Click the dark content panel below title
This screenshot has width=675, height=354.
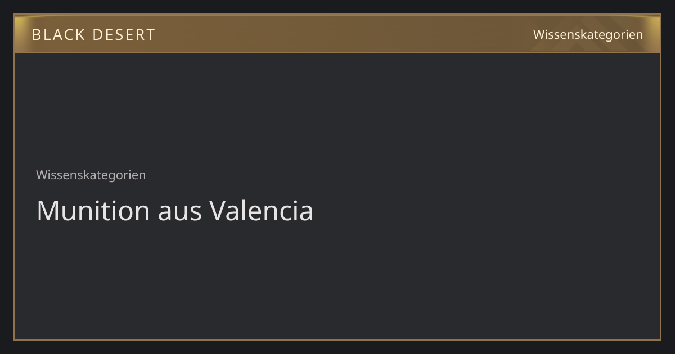tap(337, 281)
